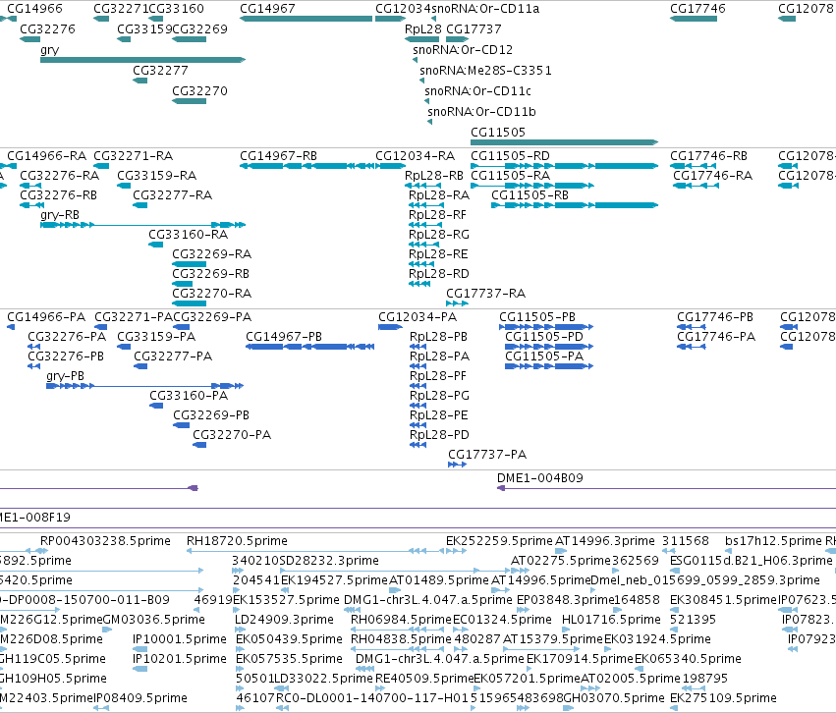Click the RpL28-PE protein label
This screenshot has height=713, width=836.
(x=439, y=415)
